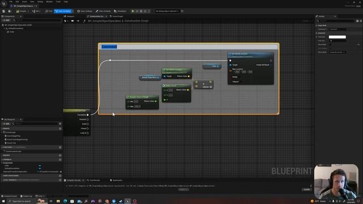Image resolution: width=363 pixels, height=204 pixels.
Task: Select ConstructionScript function entry
Action: tap(13, 151)
